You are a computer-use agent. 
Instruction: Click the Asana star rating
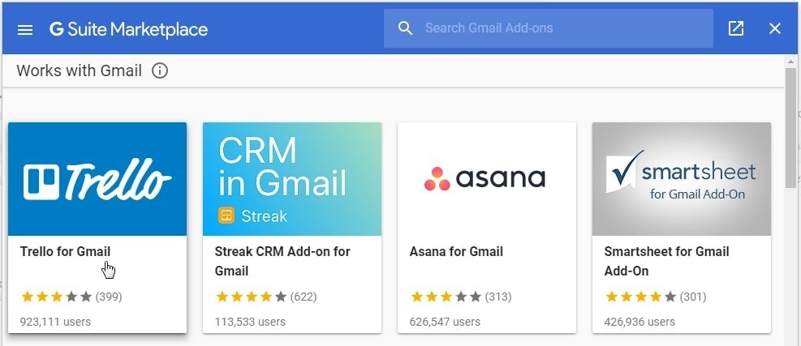point(446,297)
